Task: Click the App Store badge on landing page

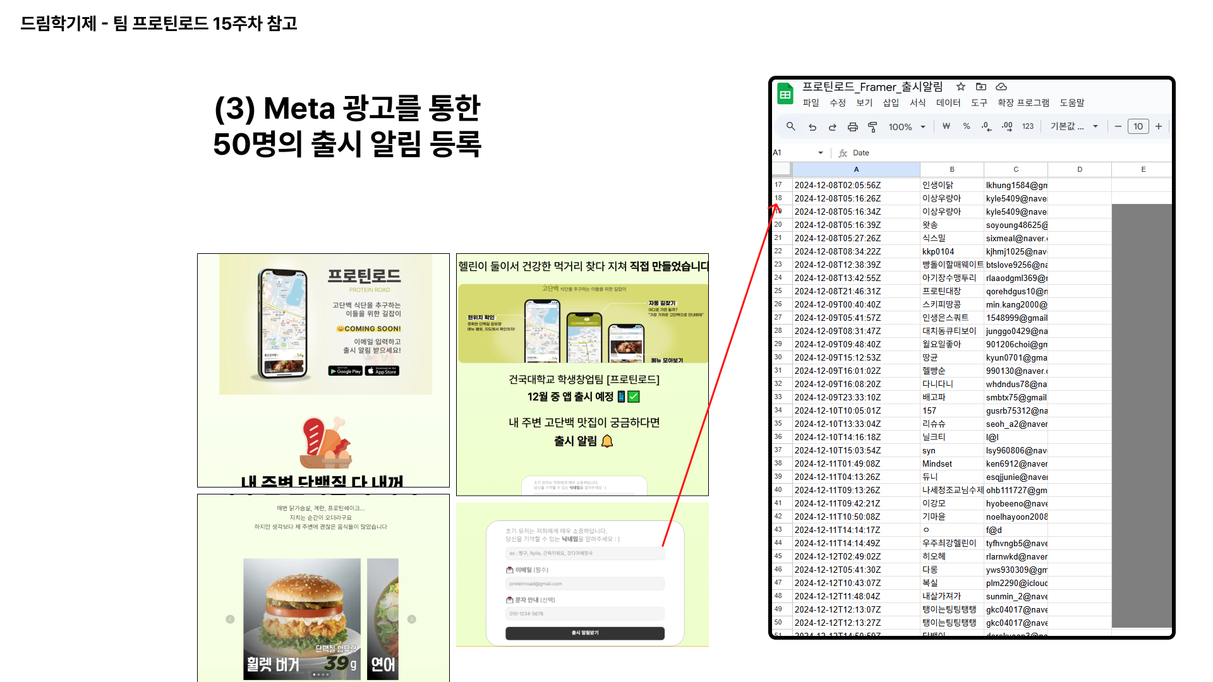Action: (x=382, y=371)
